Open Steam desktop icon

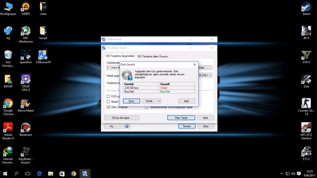(306, 9)
